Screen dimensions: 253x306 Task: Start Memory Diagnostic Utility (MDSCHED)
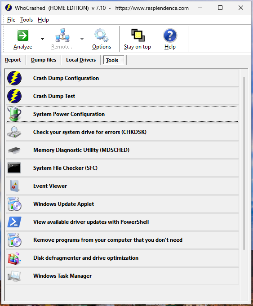tap(81, 150)
